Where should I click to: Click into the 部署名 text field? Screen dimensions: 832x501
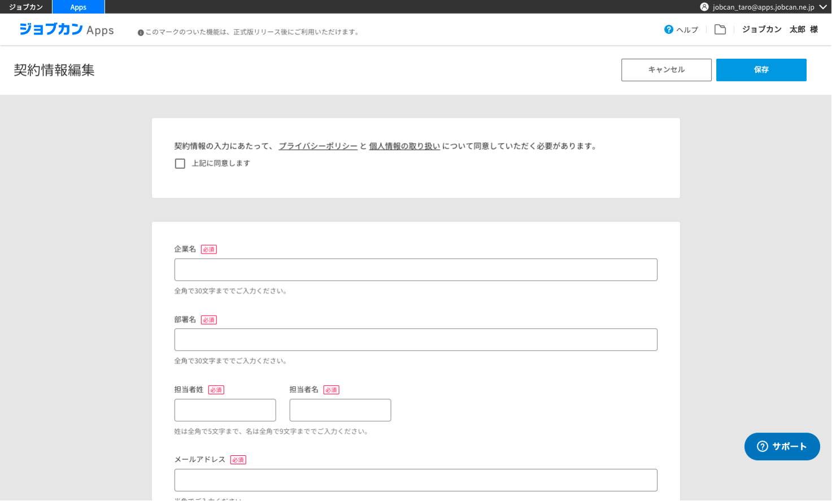[416, 340]
